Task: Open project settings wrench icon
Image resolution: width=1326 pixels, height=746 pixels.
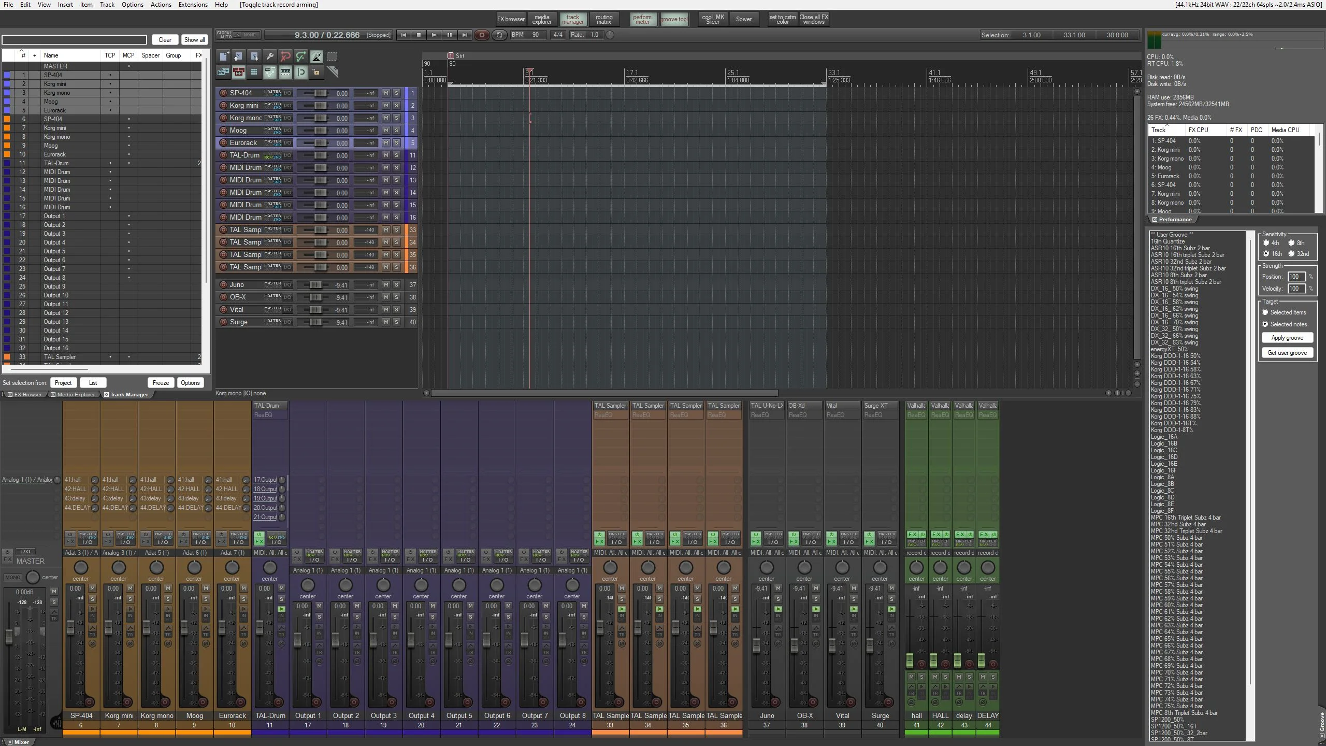Action: click(270, 56)
